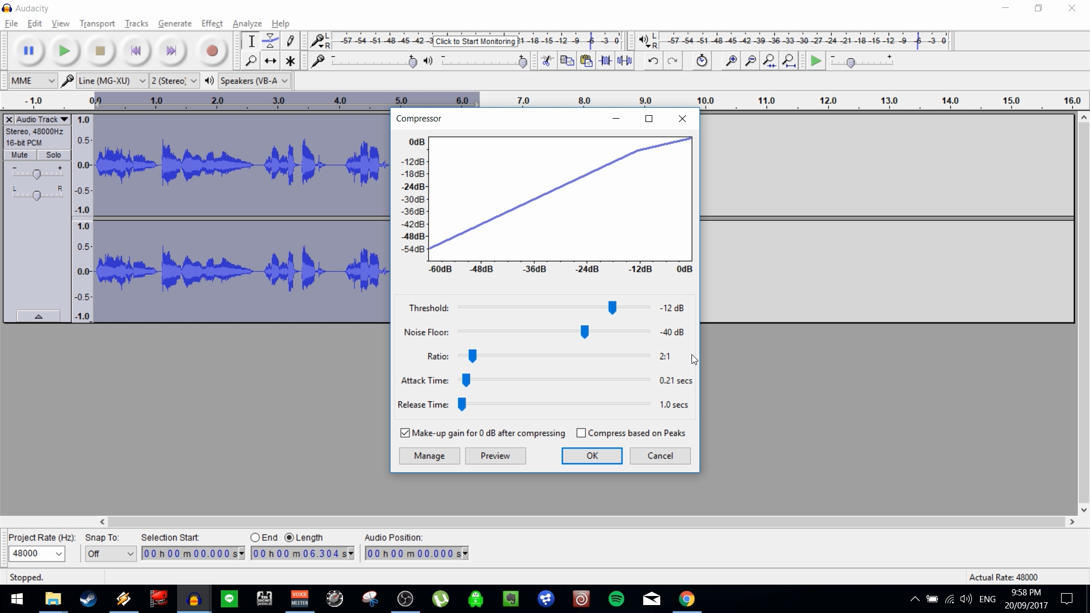Preview the compressor effect
This screenshot has height=613, width=1090.
coord(495,456)
